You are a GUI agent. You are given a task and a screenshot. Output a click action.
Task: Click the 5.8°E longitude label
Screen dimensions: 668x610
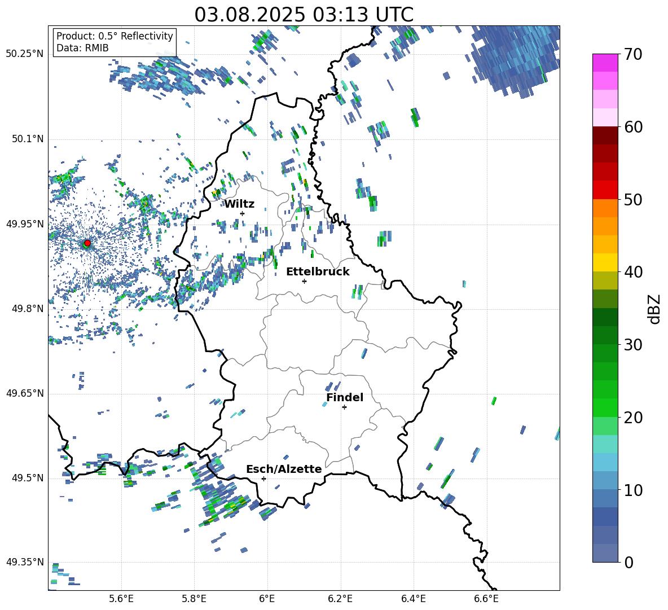coord(194,599)
